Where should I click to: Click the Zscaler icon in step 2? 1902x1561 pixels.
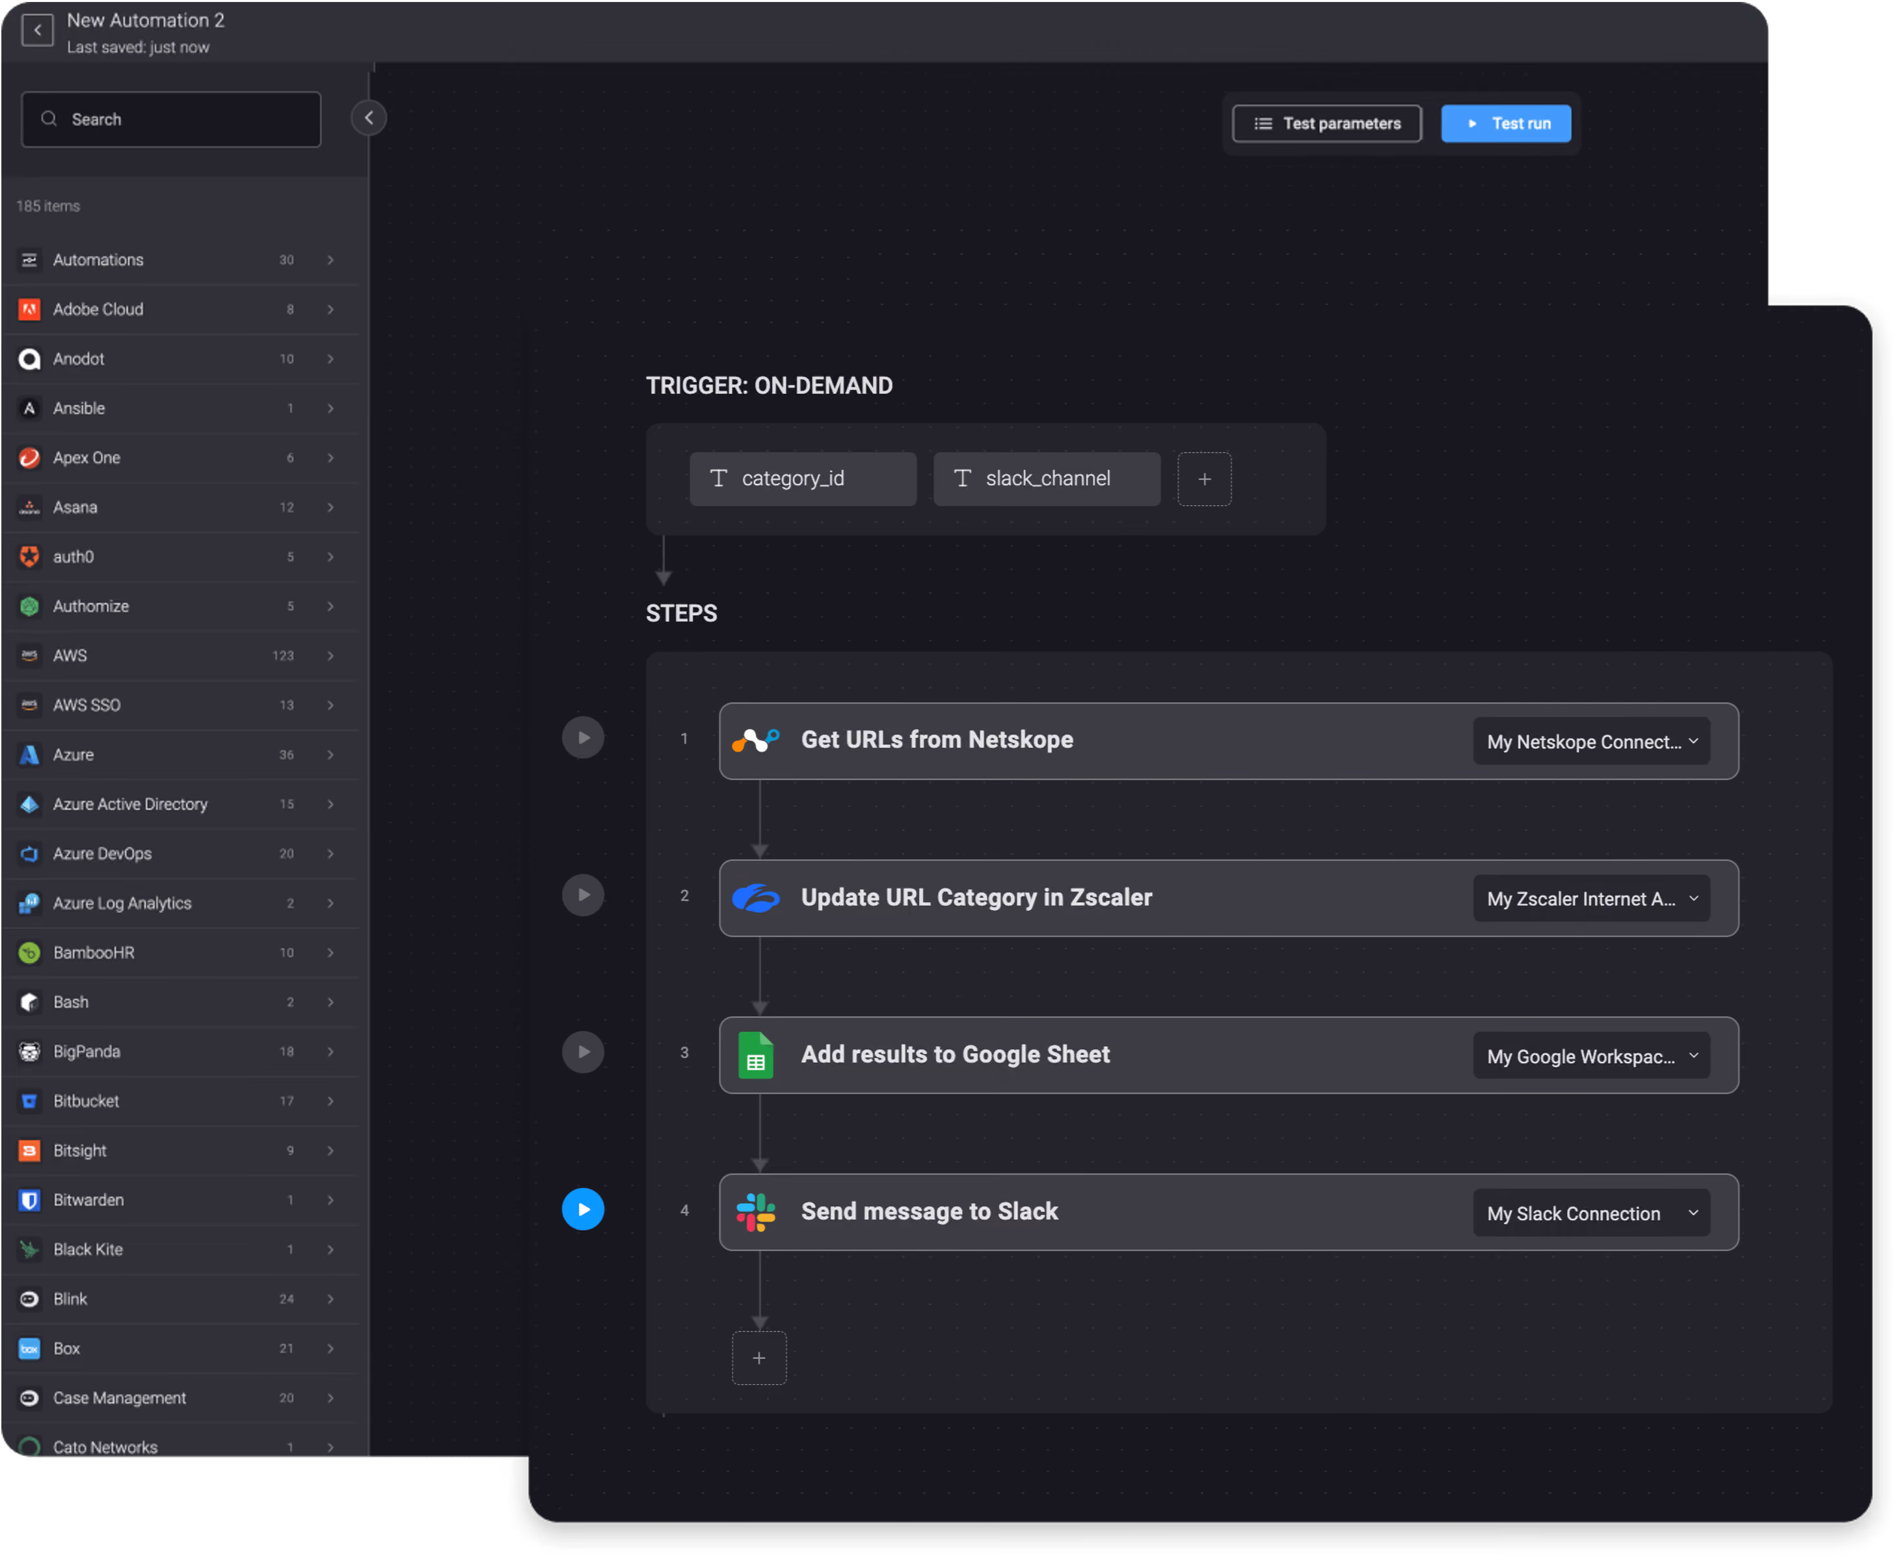pos(756,897)
